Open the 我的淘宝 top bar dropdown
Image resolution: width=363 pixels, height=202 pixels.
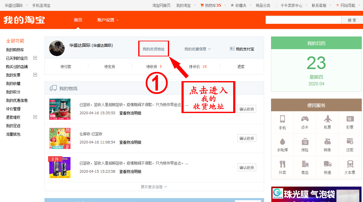(186, 5)
